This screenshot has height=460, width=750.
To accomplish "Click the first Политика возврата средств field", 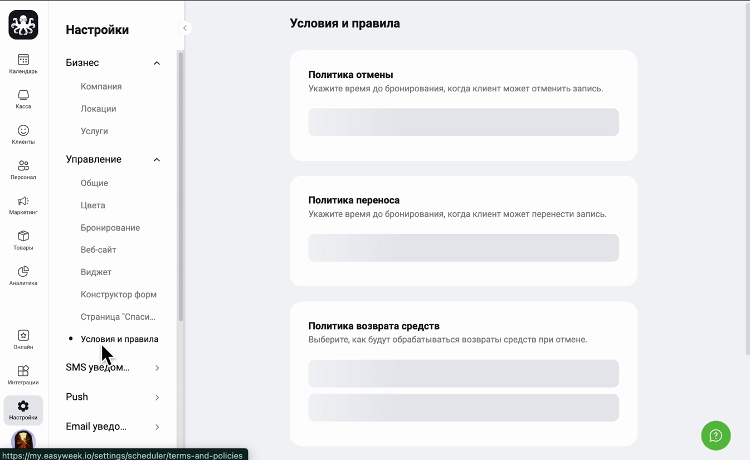I will [x=464, y=373].
